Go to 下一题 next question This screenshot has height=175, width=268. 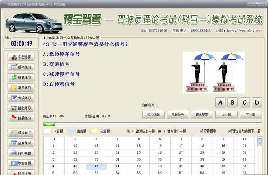click(x=251, y=115)
